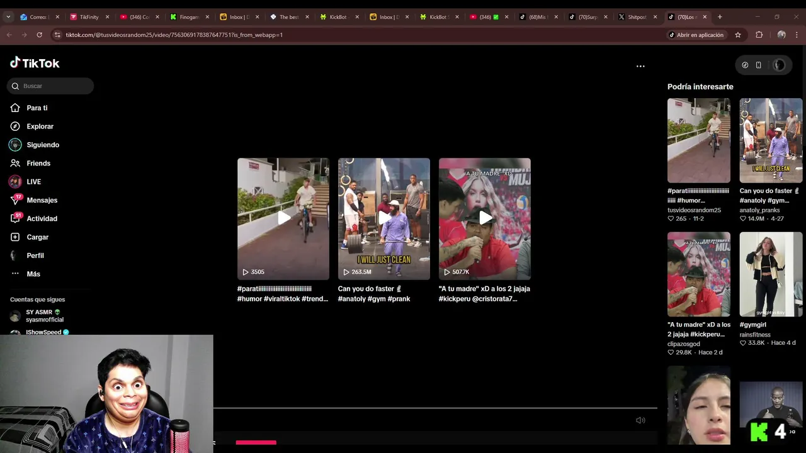
Task: Seek on the video progress bar
Action: point(434,408)
